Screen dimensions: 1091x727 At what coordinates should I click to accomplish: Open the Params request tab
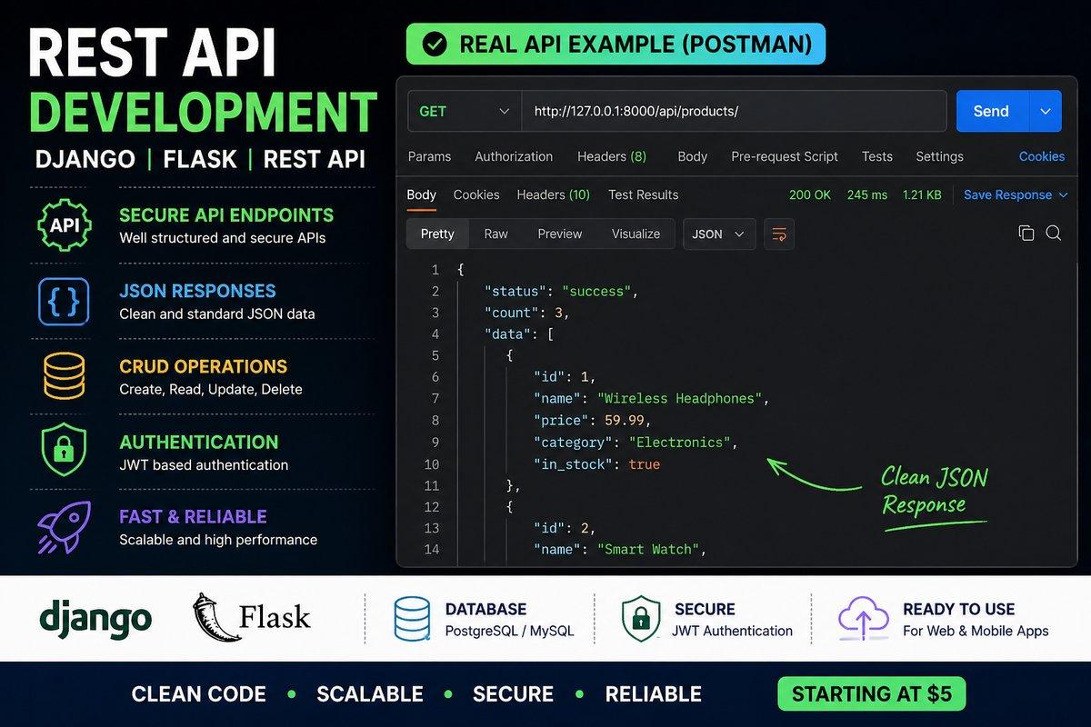pos(429,156)
